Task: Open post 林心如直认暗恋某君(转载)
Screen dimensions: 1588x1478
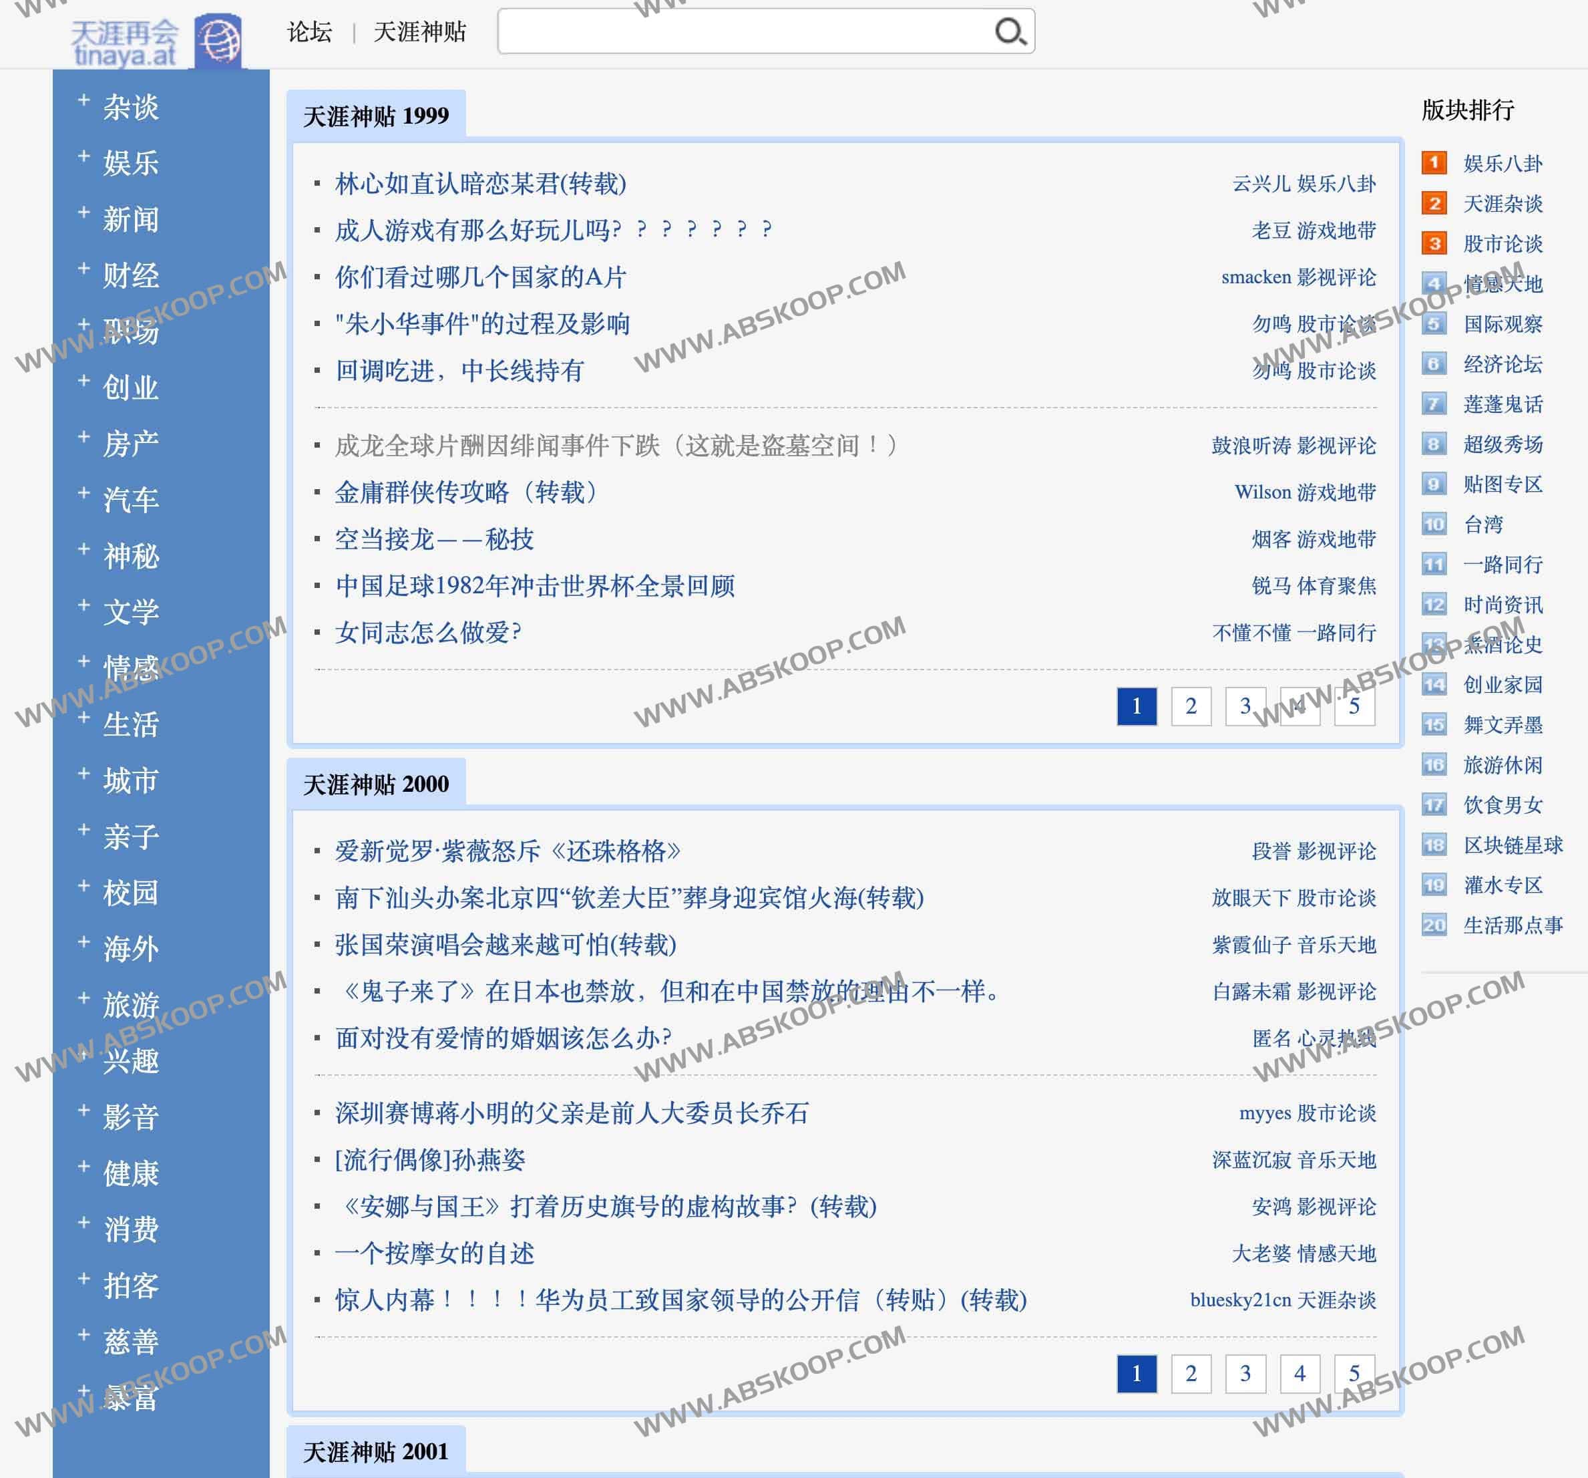Action: 480,184
